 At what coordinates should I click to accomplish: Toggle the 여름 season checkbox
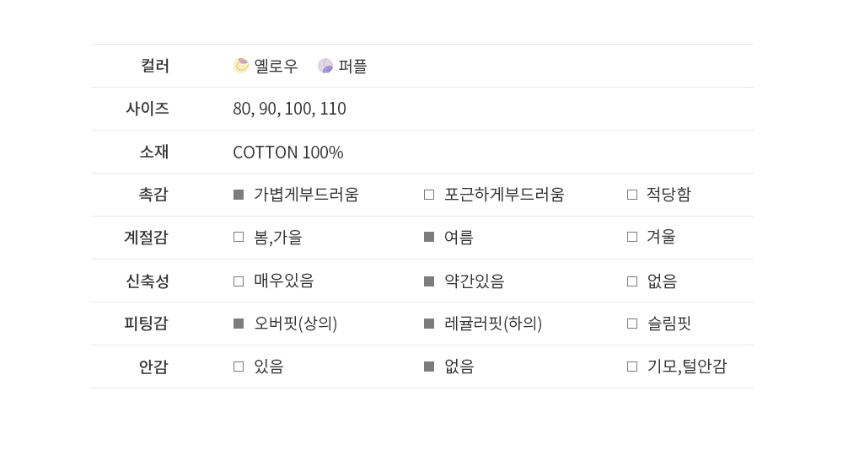pyautogui.click(x=429, y=238)
